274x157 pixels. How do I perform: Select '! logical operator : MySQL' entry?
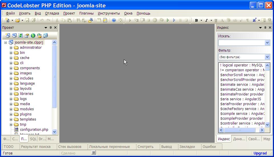(x=241, y=65)
